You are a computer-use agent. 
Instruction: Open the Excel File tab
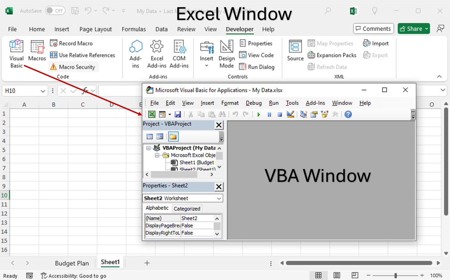(x=12, y=29)
